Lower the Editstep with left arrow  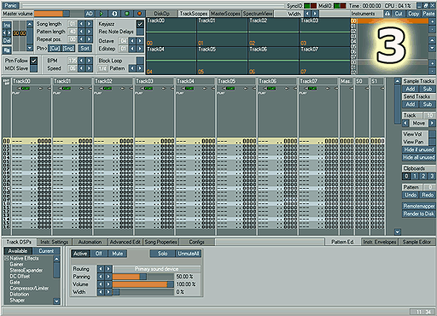click(132, 49)
